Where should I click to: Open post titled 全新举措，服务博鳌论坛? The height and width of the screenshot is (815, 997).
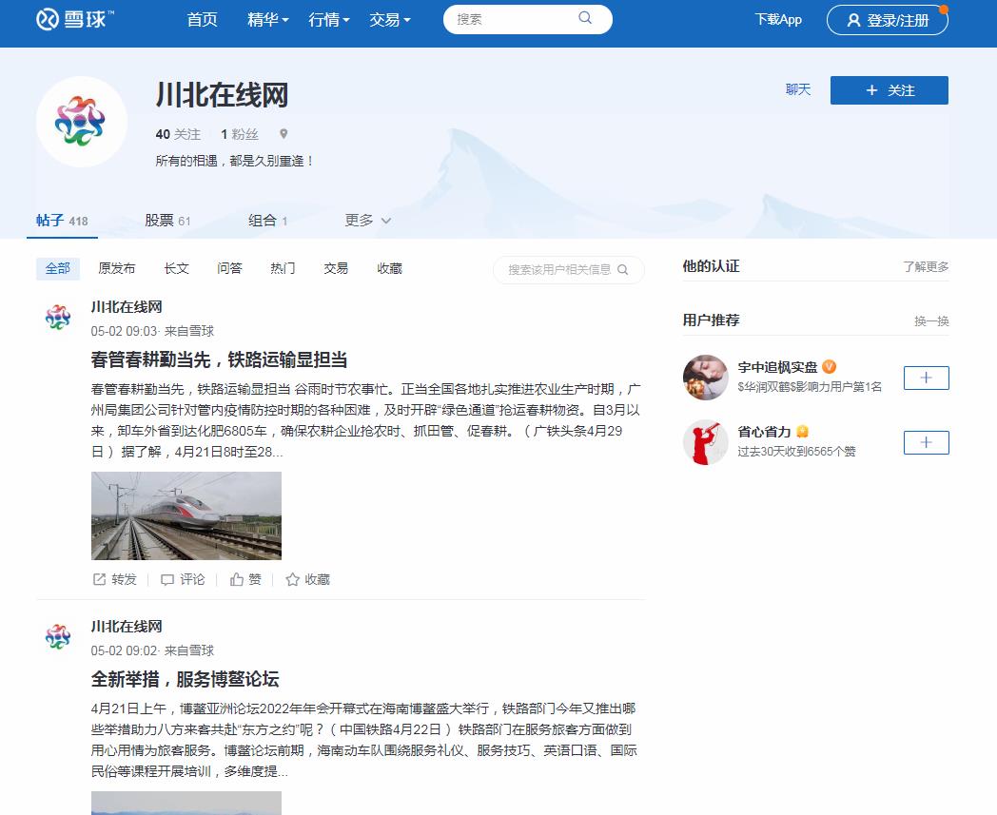[185, 679]
